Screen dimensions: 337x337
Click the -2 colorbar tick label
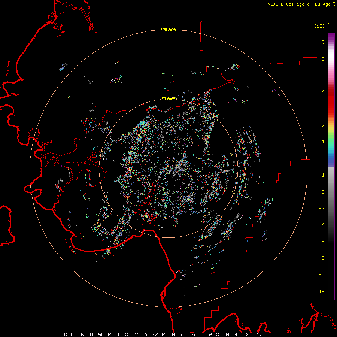pos(322,192)
